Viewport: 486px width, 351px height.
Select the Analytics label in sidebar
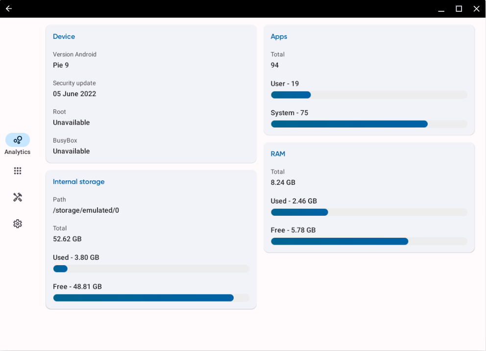point(18,152)
